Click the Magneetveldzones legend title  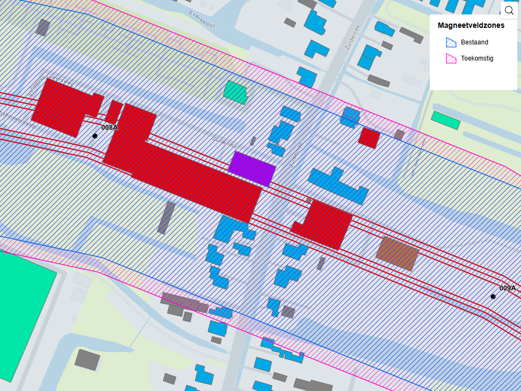point(471,25)
